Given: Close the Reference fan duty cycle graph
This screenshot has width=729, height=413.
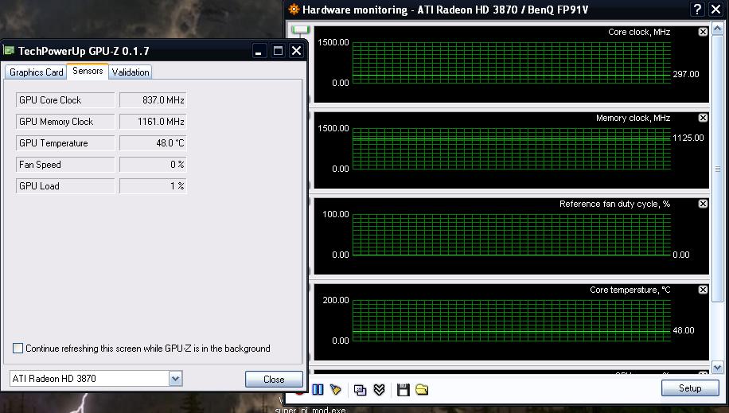Looking at the screenshot, I should tap(703, 204).
